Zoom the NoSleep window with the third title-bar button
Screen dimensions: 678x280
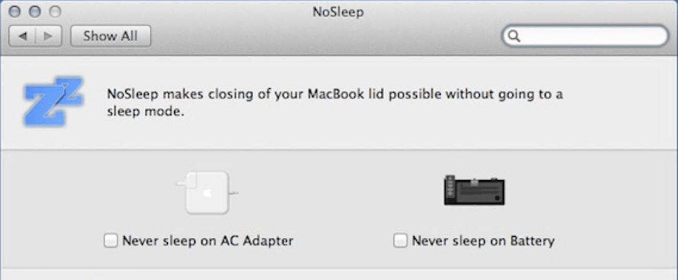(54, 11)
